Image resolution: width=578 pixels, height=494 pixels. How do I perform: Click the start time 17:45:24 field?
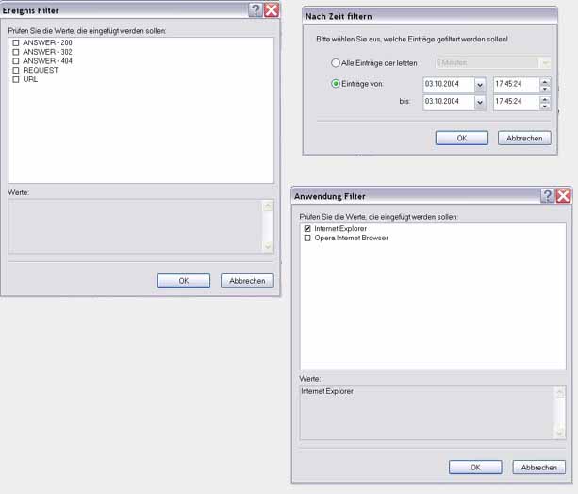coord(515,84)
